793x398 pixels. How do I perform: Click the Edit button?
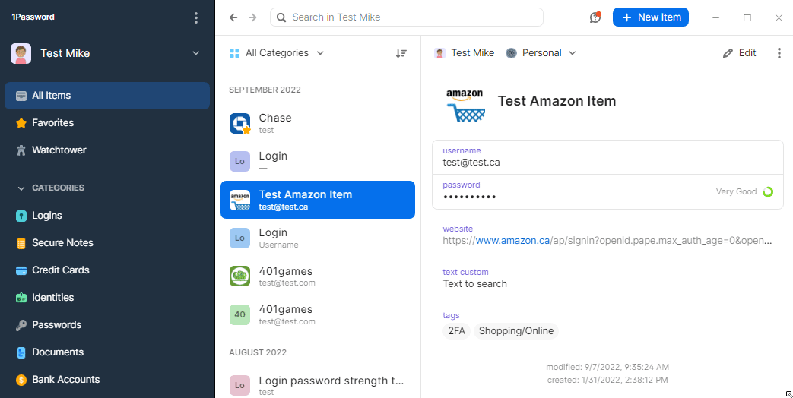739,53
